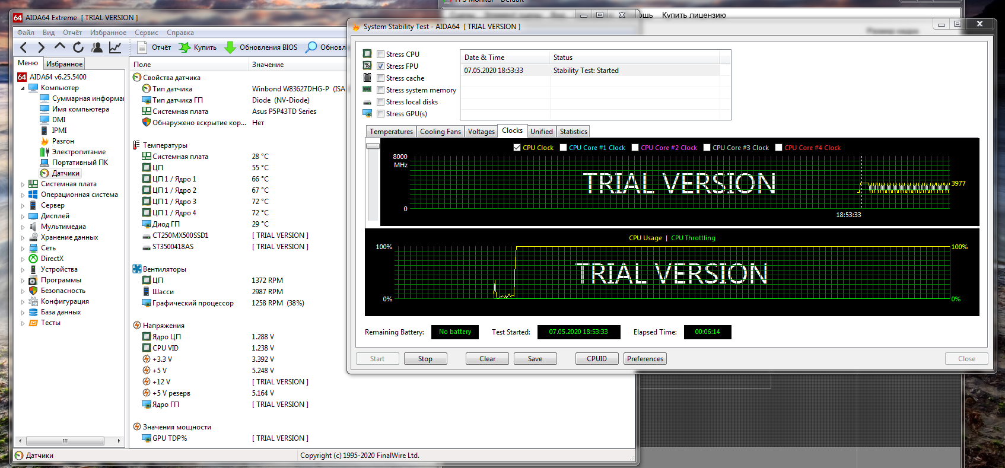Image resolution: width=1005 pixels, height=468 pixels.
Task: Click the person icon in AIDA64 toolbar
Action: tap(97, 47)
